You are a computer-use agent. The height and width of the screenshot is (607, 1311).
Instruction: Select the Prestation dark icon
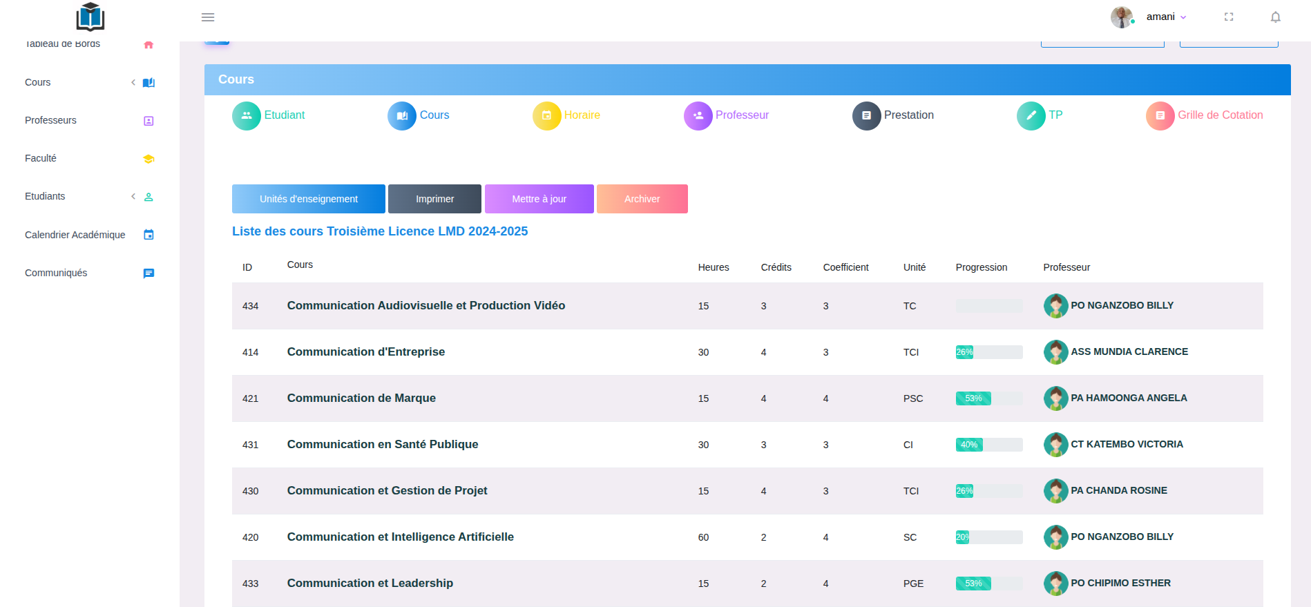coord(866,116)
